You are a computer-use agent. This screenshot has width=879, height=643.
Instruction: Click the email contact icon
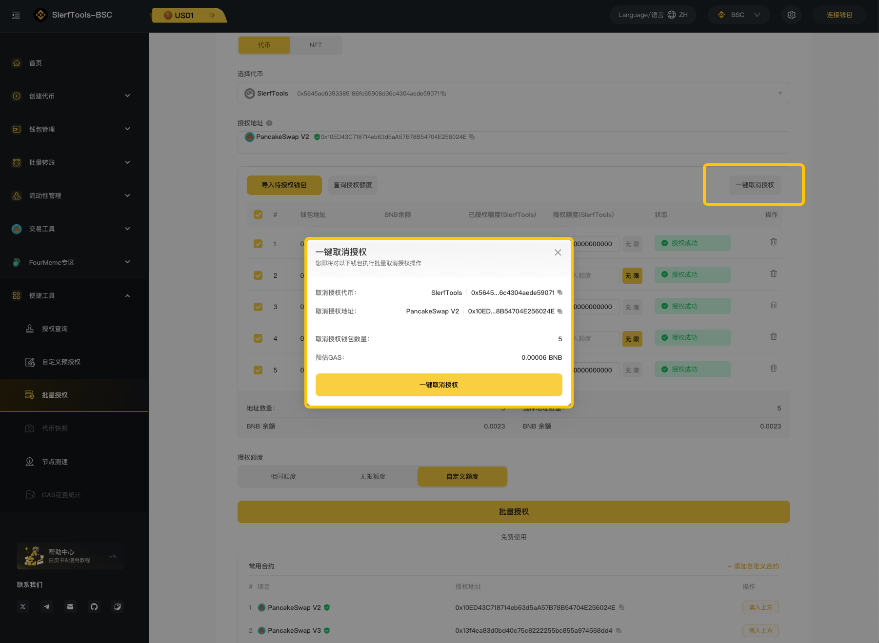pos(70,606)
